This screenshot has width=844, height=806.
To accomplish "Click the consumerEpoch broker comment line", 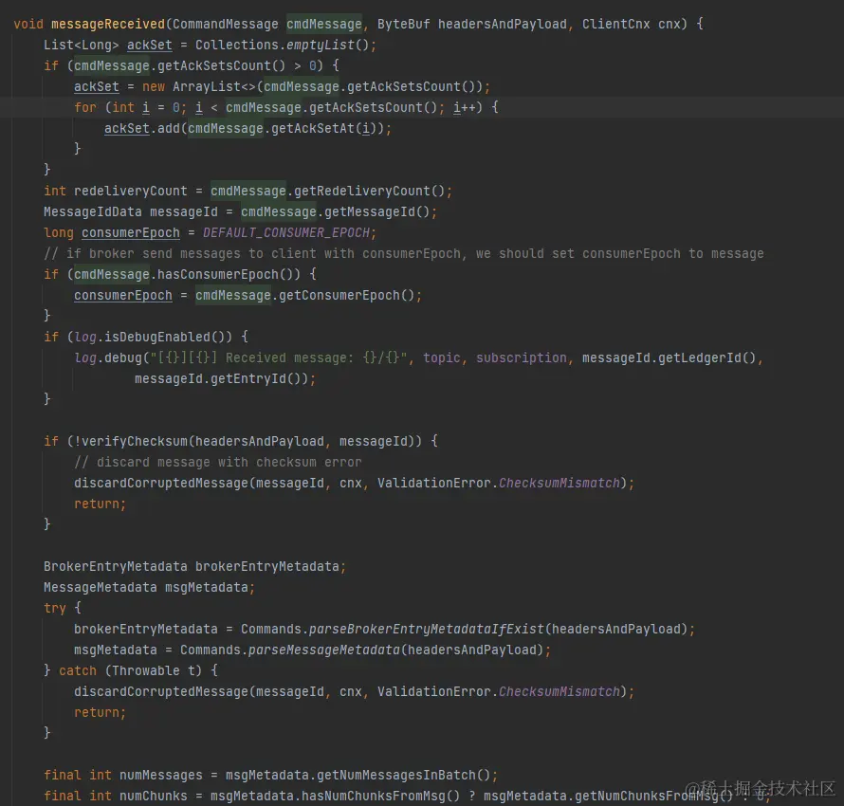I will [x=404, y=253].
